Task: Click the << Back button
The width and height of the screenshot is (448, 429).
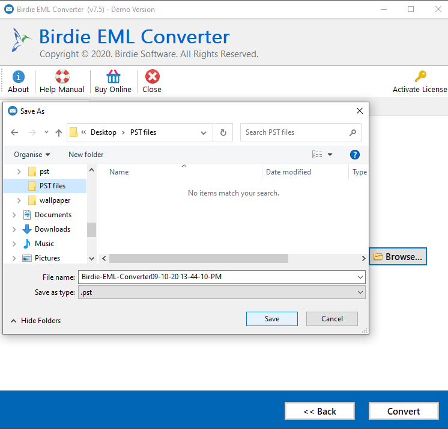Action: (x=319, y=411)
